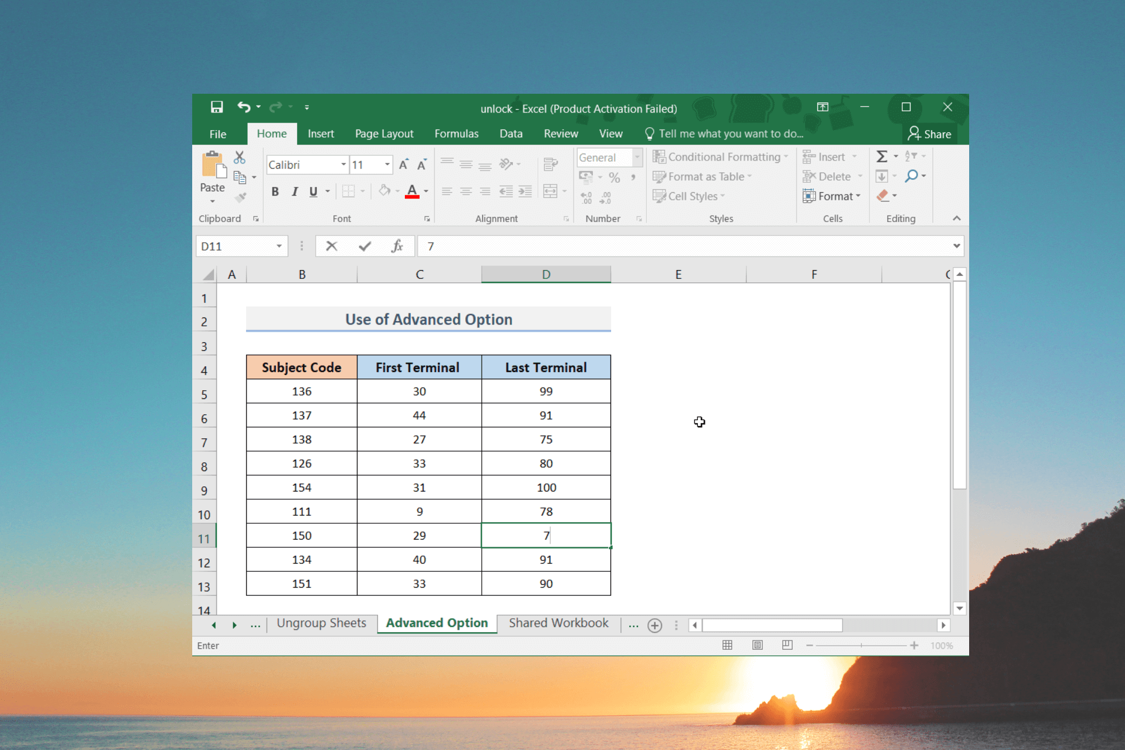The width and height of the screenshot is (1125, 750).
Task: Click the Fill Color paint bucket icon
Action: 384,190
